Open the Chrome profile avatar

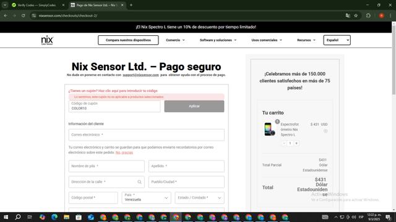click(381, 15)
